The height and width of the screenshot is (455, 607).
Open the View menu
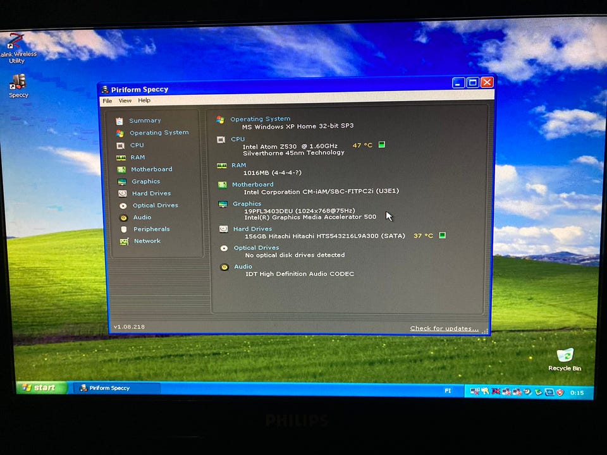[x=125, y=100]
